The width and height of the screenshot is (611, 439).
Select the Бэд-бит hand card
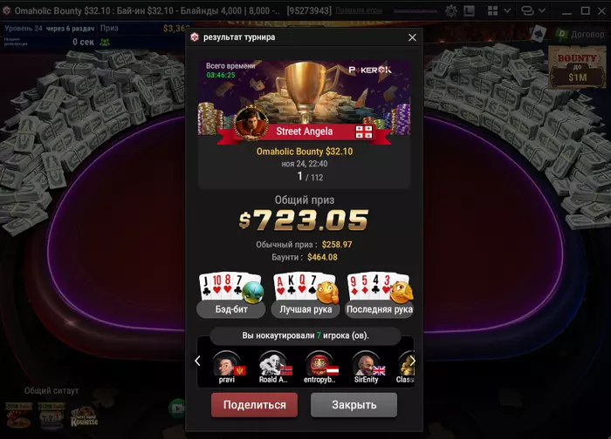point(230,295)
